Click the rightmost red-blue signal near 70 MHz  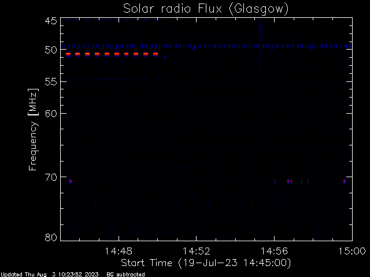tap(345, 181)
